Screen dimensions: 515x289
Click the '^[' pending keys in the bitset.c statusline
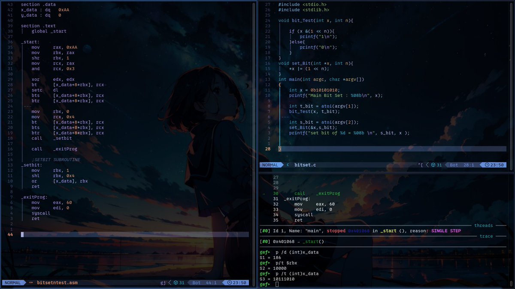(x=421, y=165)
